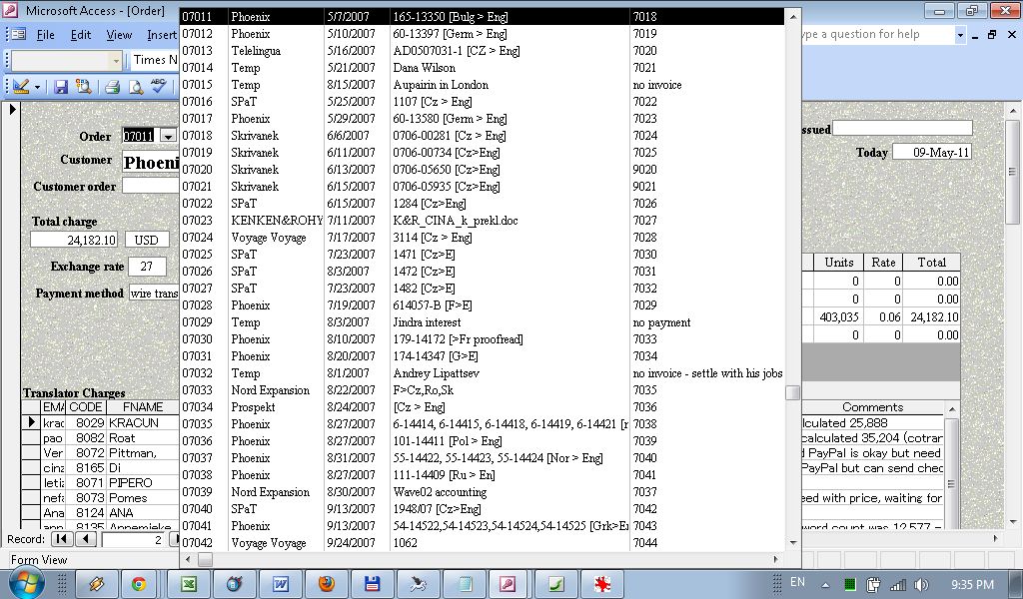Select the highlighted 07011 Phoenix row

483,17
